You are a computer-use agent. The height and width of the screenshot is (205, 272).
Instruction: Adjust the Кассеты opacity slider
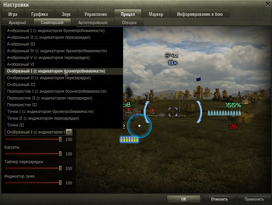33,154
